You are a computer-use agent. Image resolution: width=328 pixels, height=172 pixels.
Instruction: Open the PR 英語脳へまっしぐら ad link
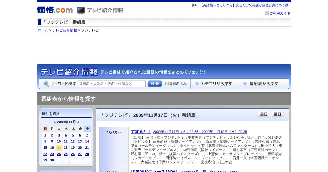pyautogui.click(x=245, y=5)
